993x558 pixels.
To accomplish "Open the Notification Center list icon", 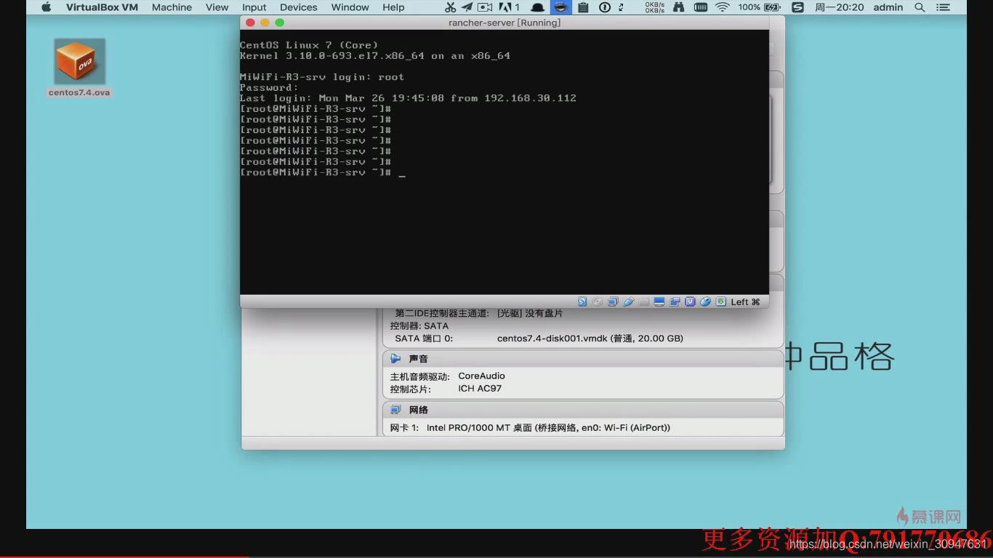I will coord(943,7).
